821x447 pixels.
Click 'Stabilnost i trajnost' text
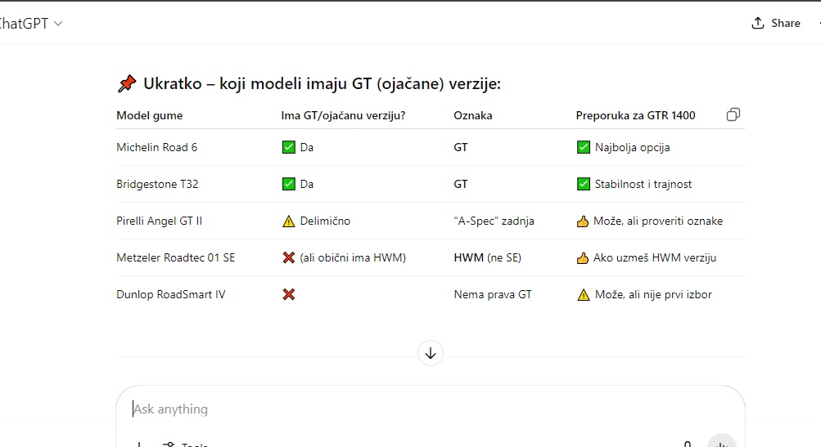(x=643, y=184)
